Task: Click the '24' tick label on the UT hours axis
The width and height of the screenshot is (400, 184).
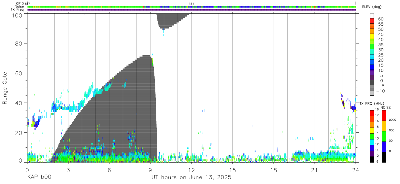Action: click(x=355, y=170)
